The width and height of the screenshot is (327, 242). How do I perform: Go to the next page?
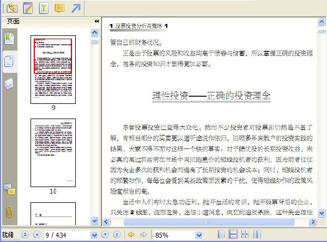tap(105, 235)
